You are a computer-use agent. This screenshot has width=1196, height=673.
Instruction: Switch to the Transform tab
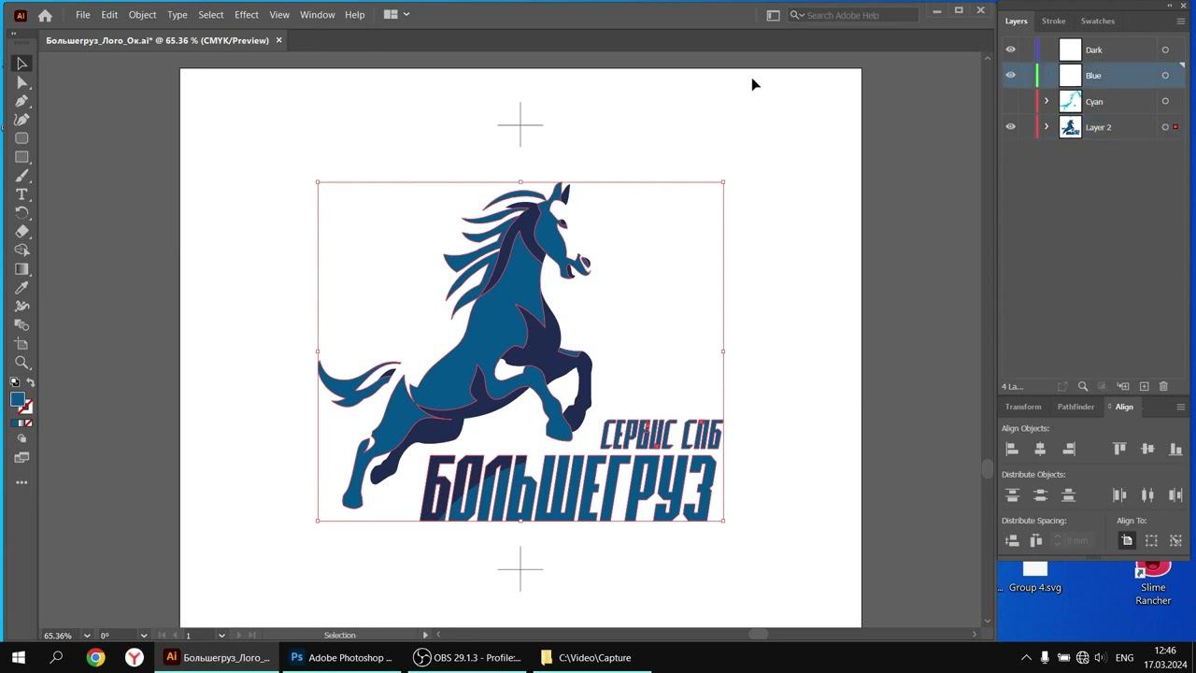1023,407
